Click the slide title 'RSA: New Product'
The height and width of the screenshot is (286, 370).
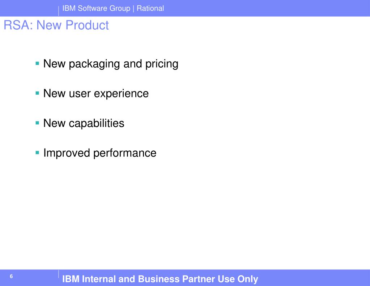tap(56, 25)
